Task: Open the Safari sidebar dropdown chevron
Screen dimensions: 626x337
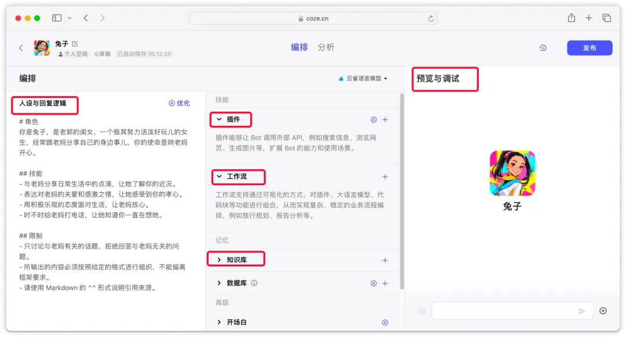Action: click(70, 18)
